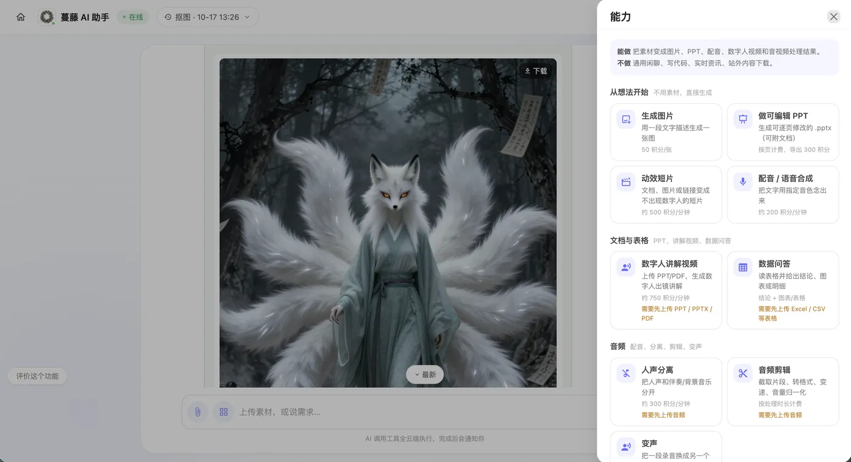Image resolution: width=851 pixels, height=462 pixels.
Task: Select the 变声 icon
Action: (x=626, y=447)
